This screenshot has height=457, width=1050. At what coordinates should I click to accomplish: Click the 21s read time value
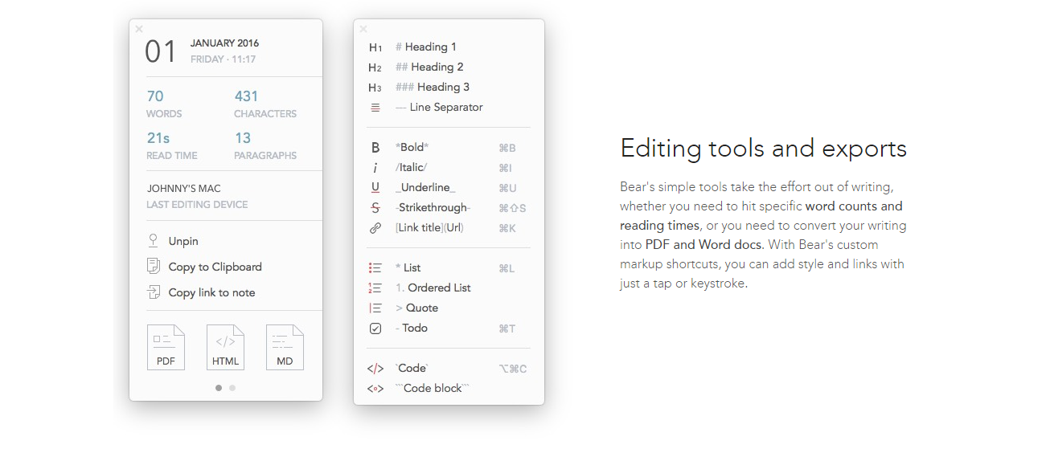[x=158, y=138]
